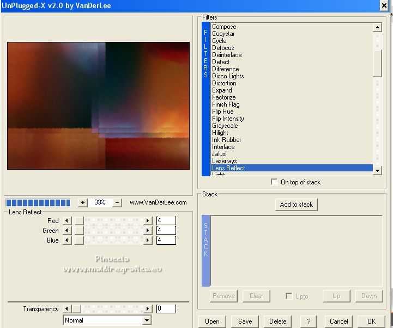Screen dimensions: 393x328
Task: Click Save preset button
Action: pyautogui.click(x=245, y=321)
